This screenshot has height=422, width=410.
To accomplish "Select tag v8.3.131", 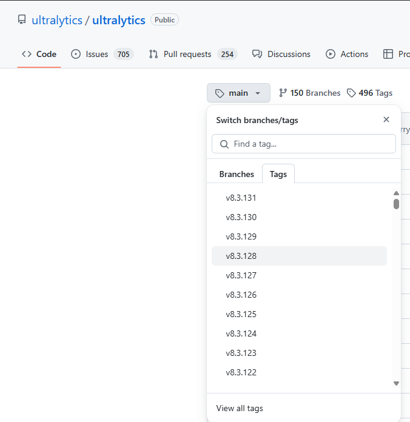I will click(x=241, y=198).
